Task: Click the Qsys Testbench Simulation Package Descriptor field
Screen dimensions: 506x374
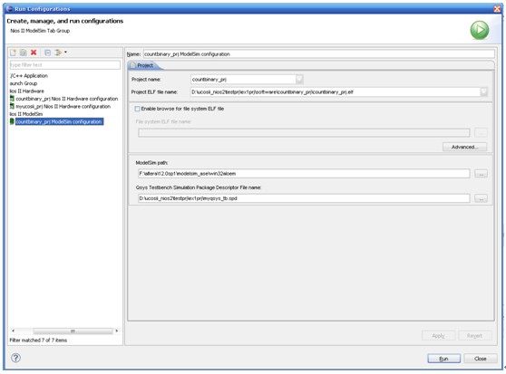Action: pos(304,198)
